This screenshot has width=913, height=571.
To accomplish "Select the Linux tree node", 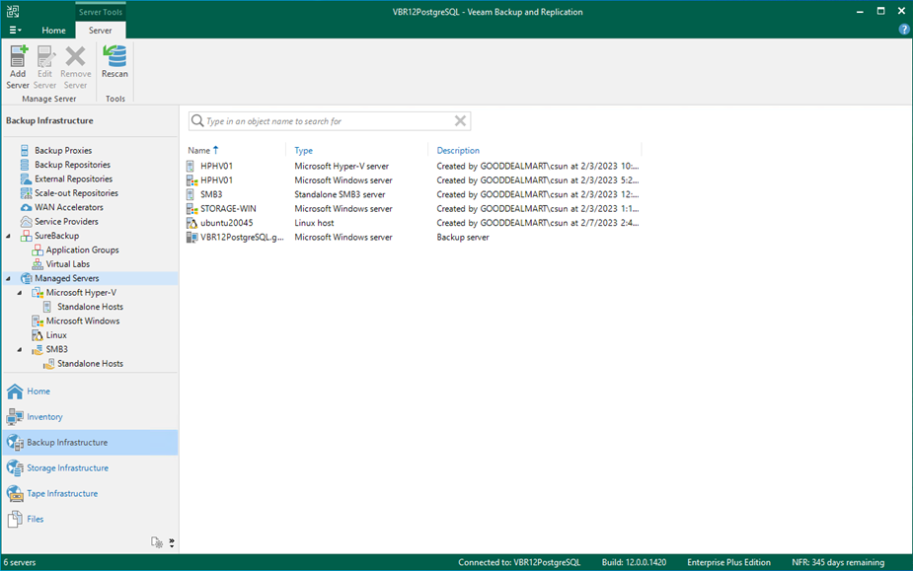I will point(56,335).
